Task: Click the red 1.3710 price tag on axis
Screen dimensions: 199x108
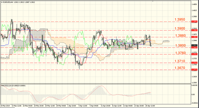Action: coord(194,63)
